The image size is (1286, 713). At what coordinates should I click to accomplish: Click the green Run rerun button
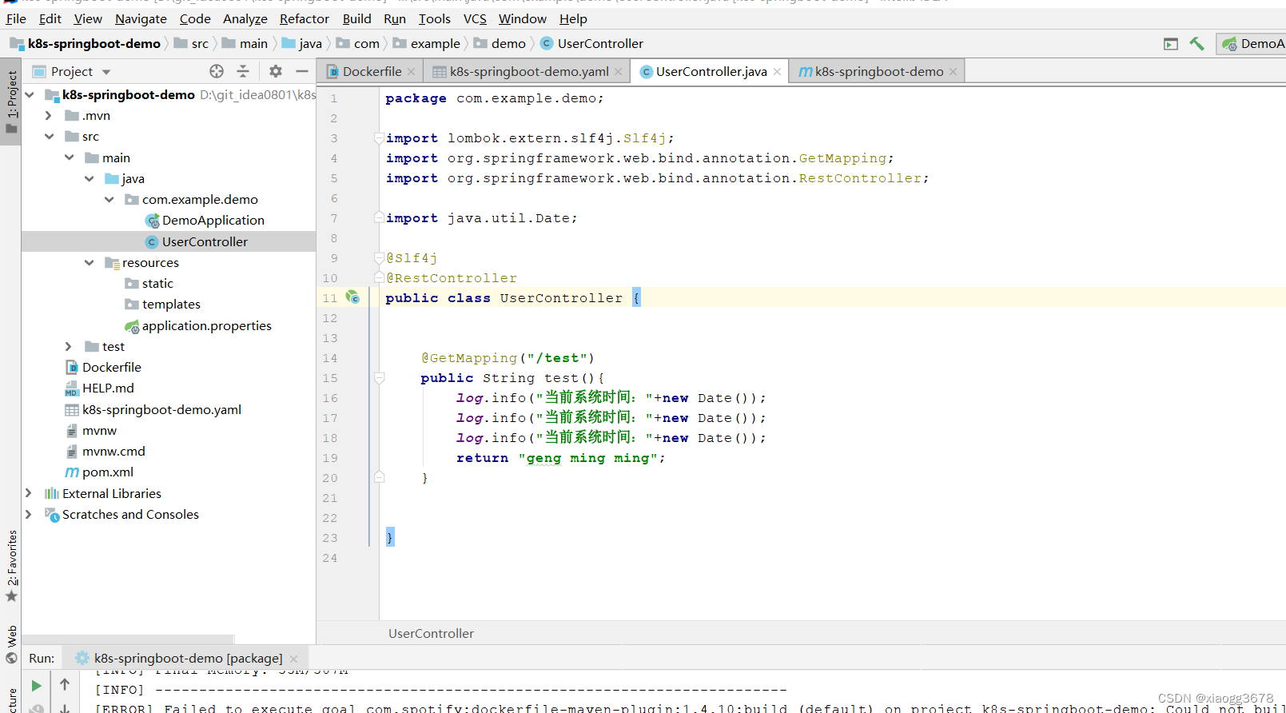pos(36,686)
